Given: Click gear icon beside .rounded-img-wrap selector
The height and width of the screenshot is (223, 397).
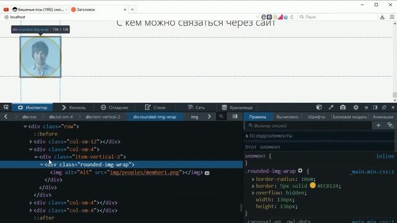Looking at the screenshot, I should (x=300, y=171).
